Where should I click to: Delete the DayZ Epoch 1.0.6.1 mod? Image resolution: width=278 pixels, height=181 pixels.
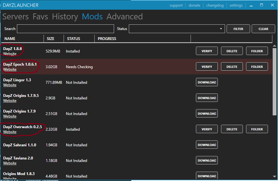pyautogui.click(x=232, y=67)
